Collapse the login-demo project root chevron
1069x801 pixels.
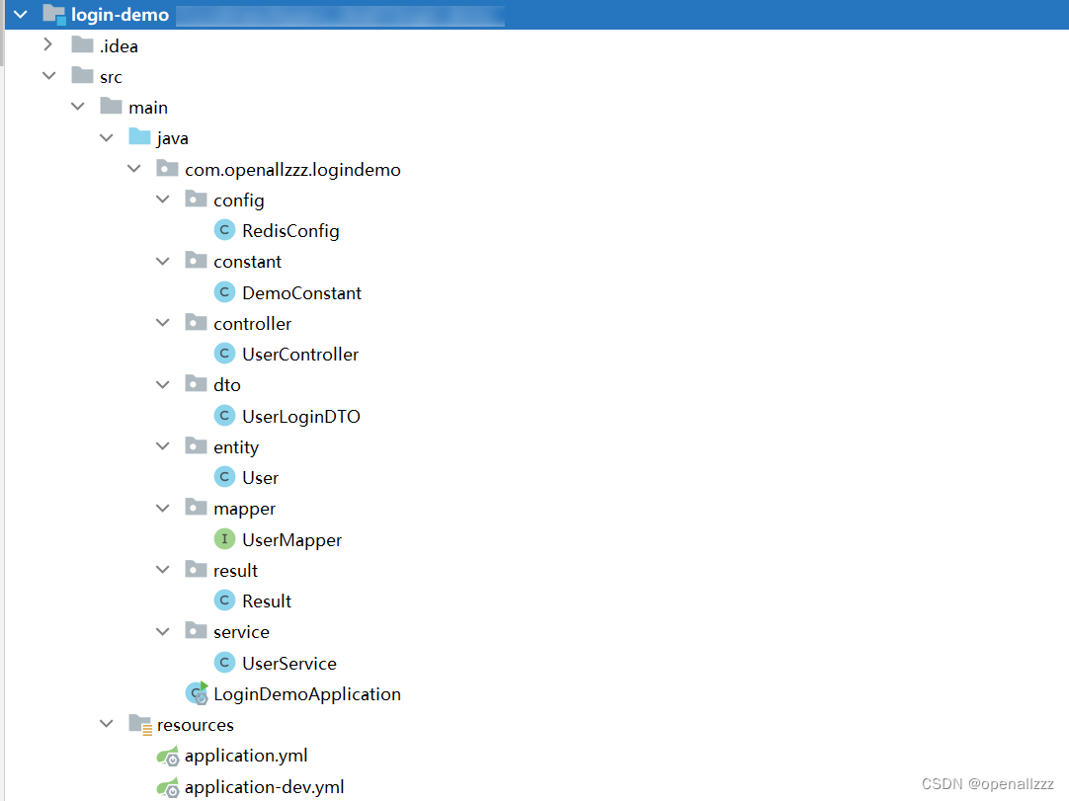coord(21,14)
